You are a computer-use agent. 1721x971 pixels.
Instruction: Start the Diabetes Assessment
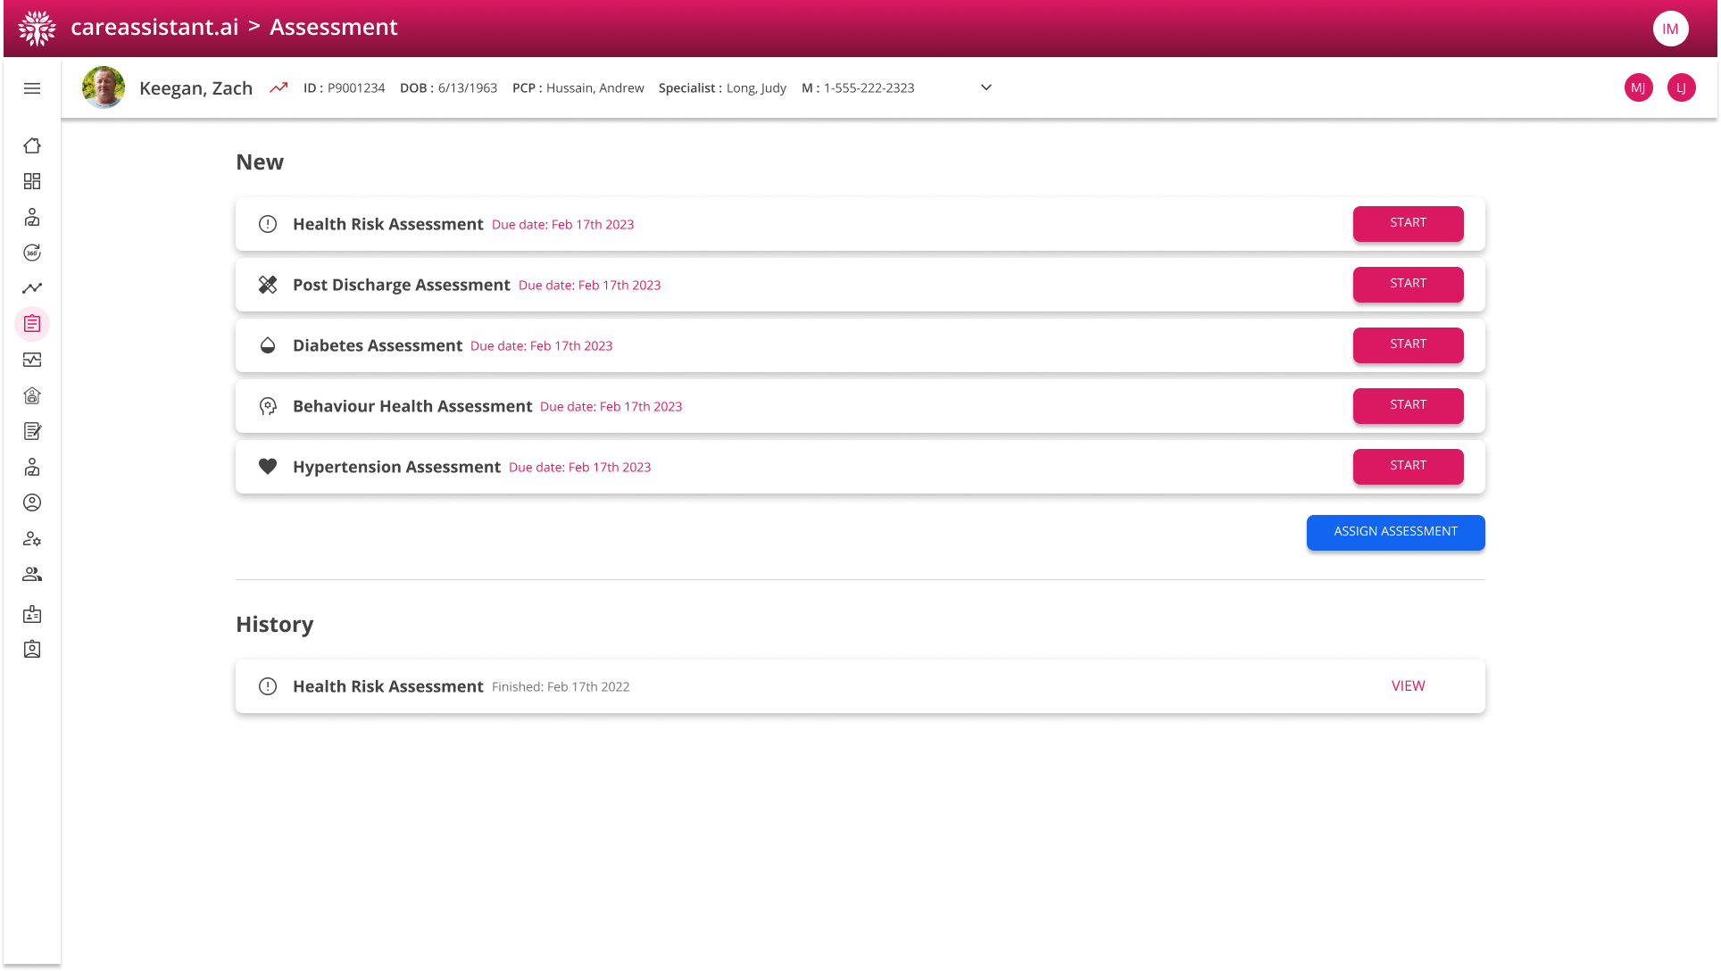tap(1408, 344)
